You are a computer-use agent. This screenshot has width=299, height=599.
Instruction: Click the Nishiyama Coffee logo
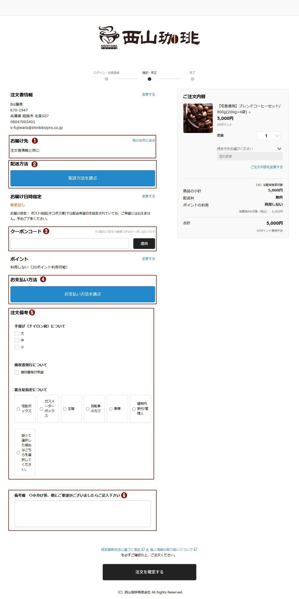tap(149, 37)
